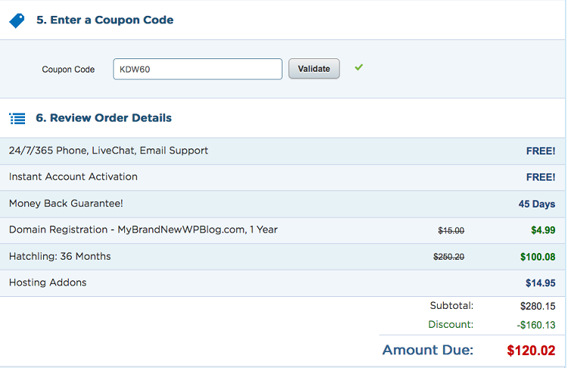This screenshot has width=568, height=368.
Task: Click the $4.99 domain discounted price
Action: click(x=543, y=230)
